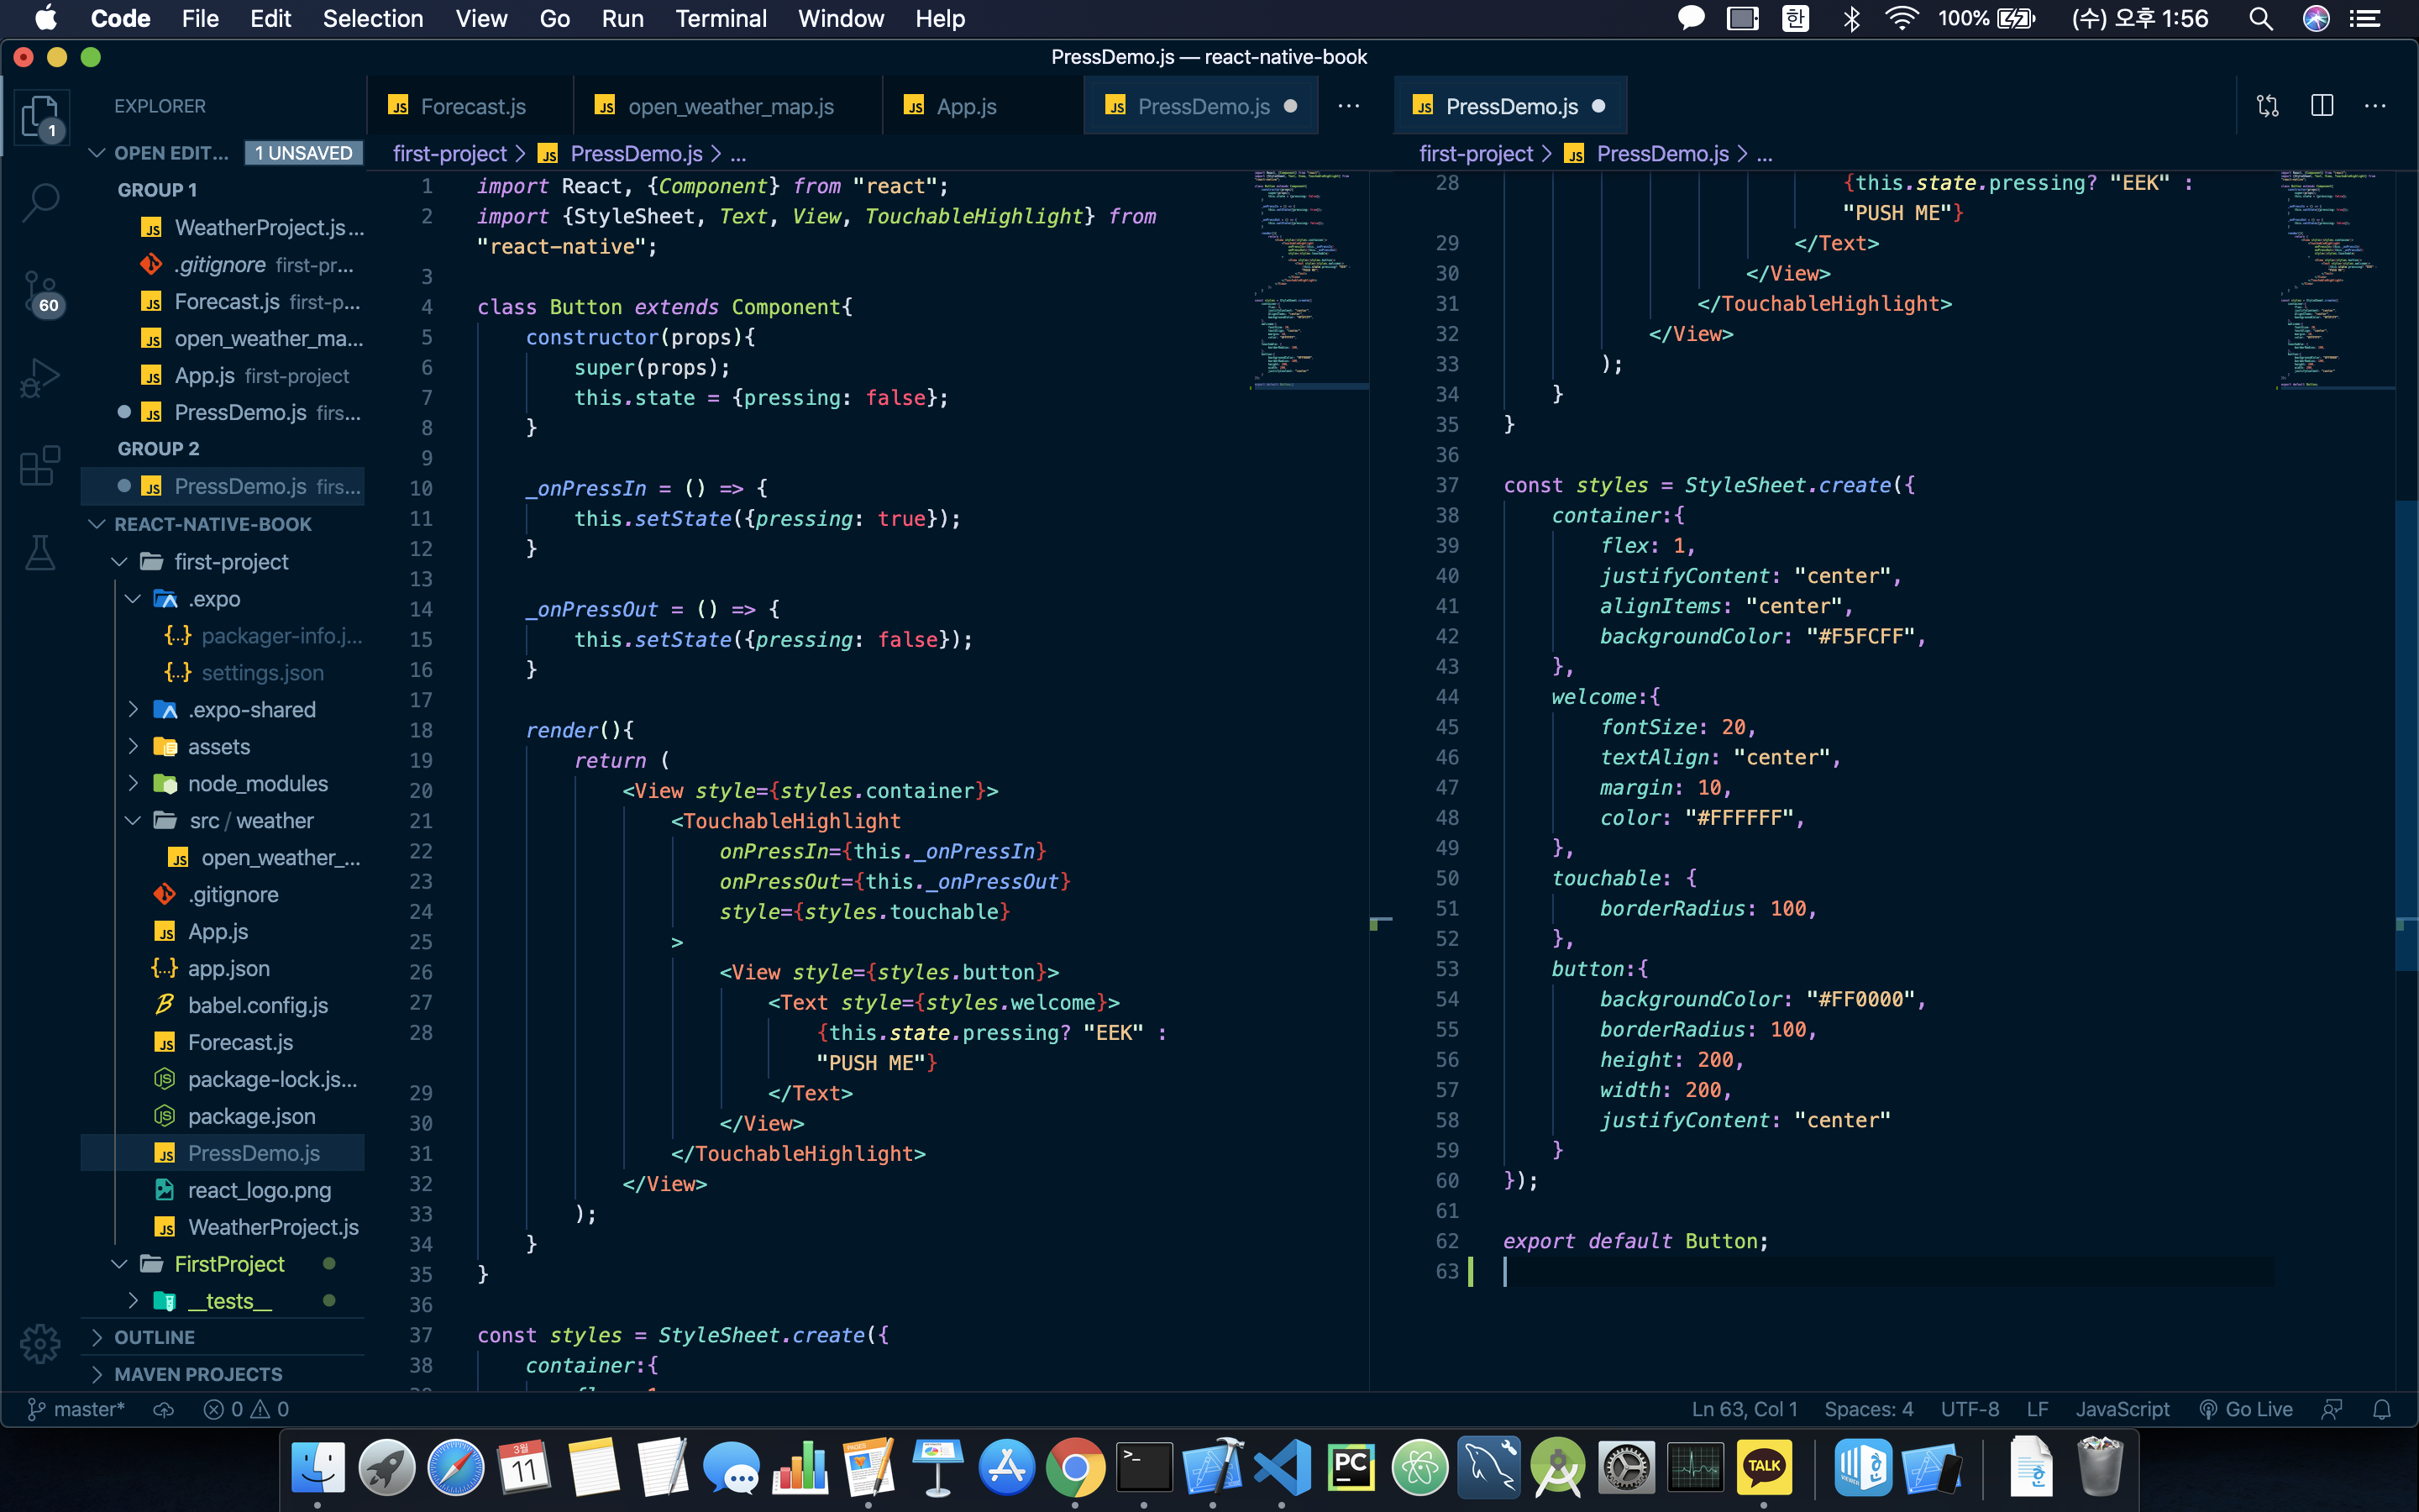
Task: Click the JavaScript language mode button
Action: [x=2123, y=1409]
